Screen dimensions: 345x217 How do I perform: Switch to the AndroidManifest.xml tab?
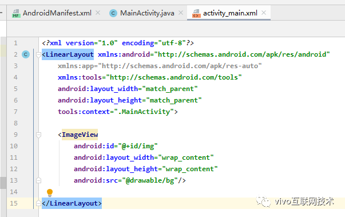[x=57, y=13]
